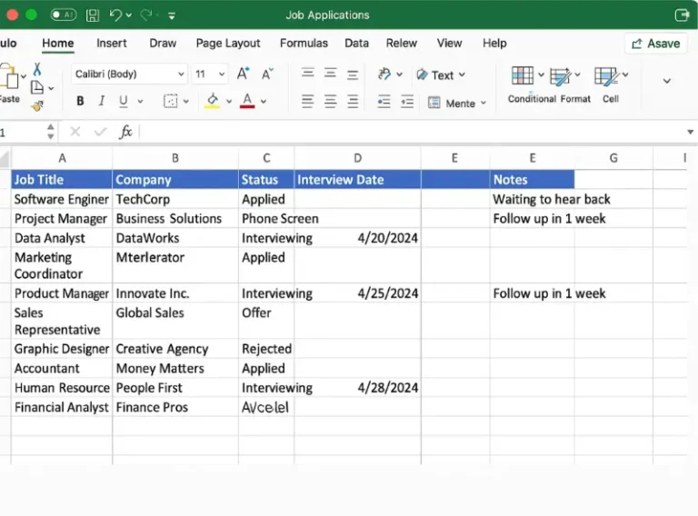
Task: Click the Cut scissors icon
Action: (x=37, y=69)
